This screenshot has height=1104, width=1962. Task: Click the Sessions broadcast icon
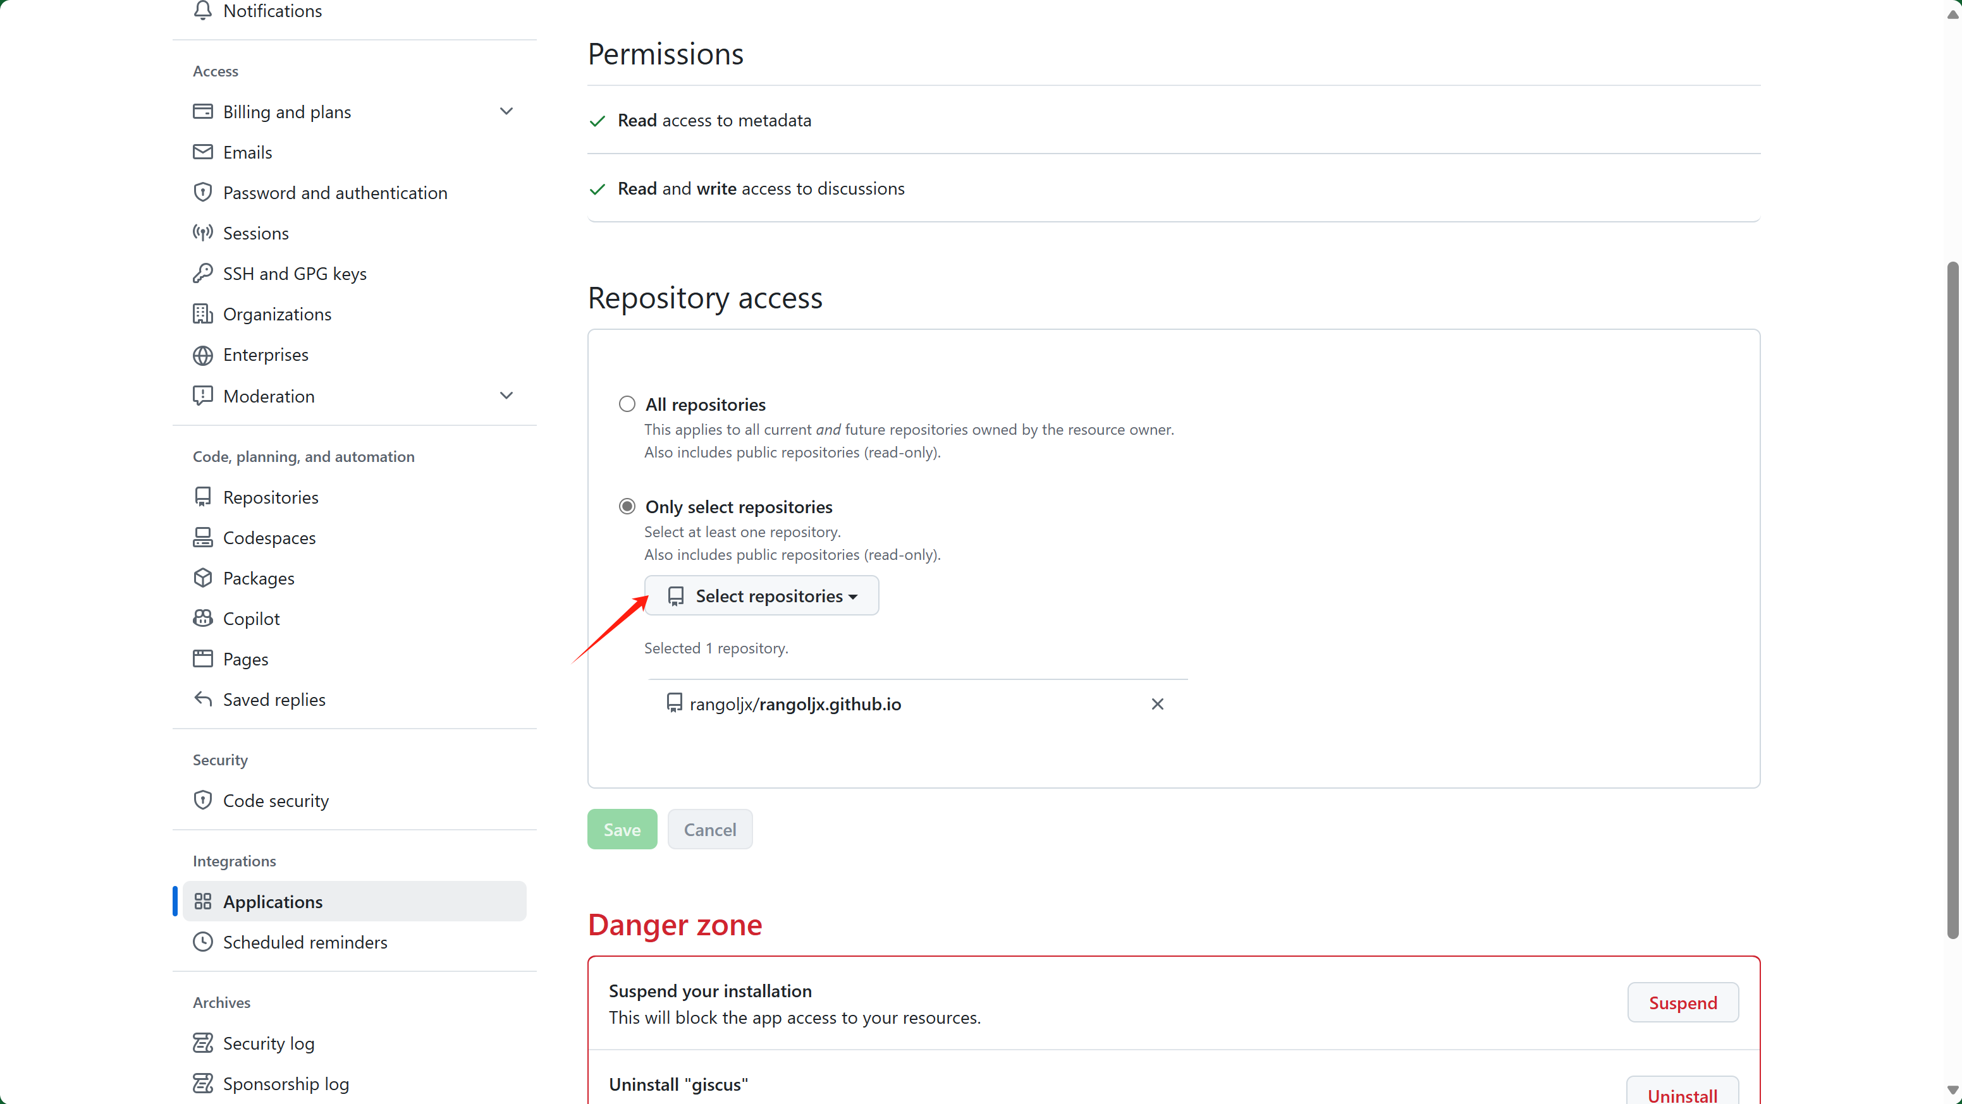pos(202,233)
